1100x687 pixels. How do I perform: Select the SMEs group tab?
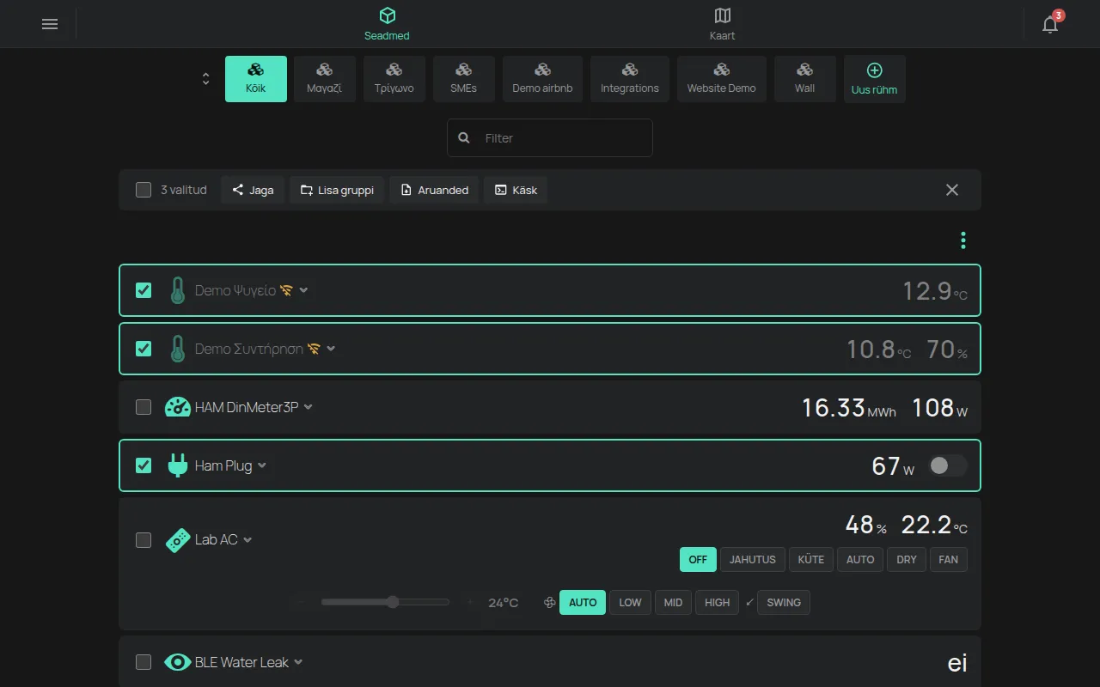pos(463,79)
